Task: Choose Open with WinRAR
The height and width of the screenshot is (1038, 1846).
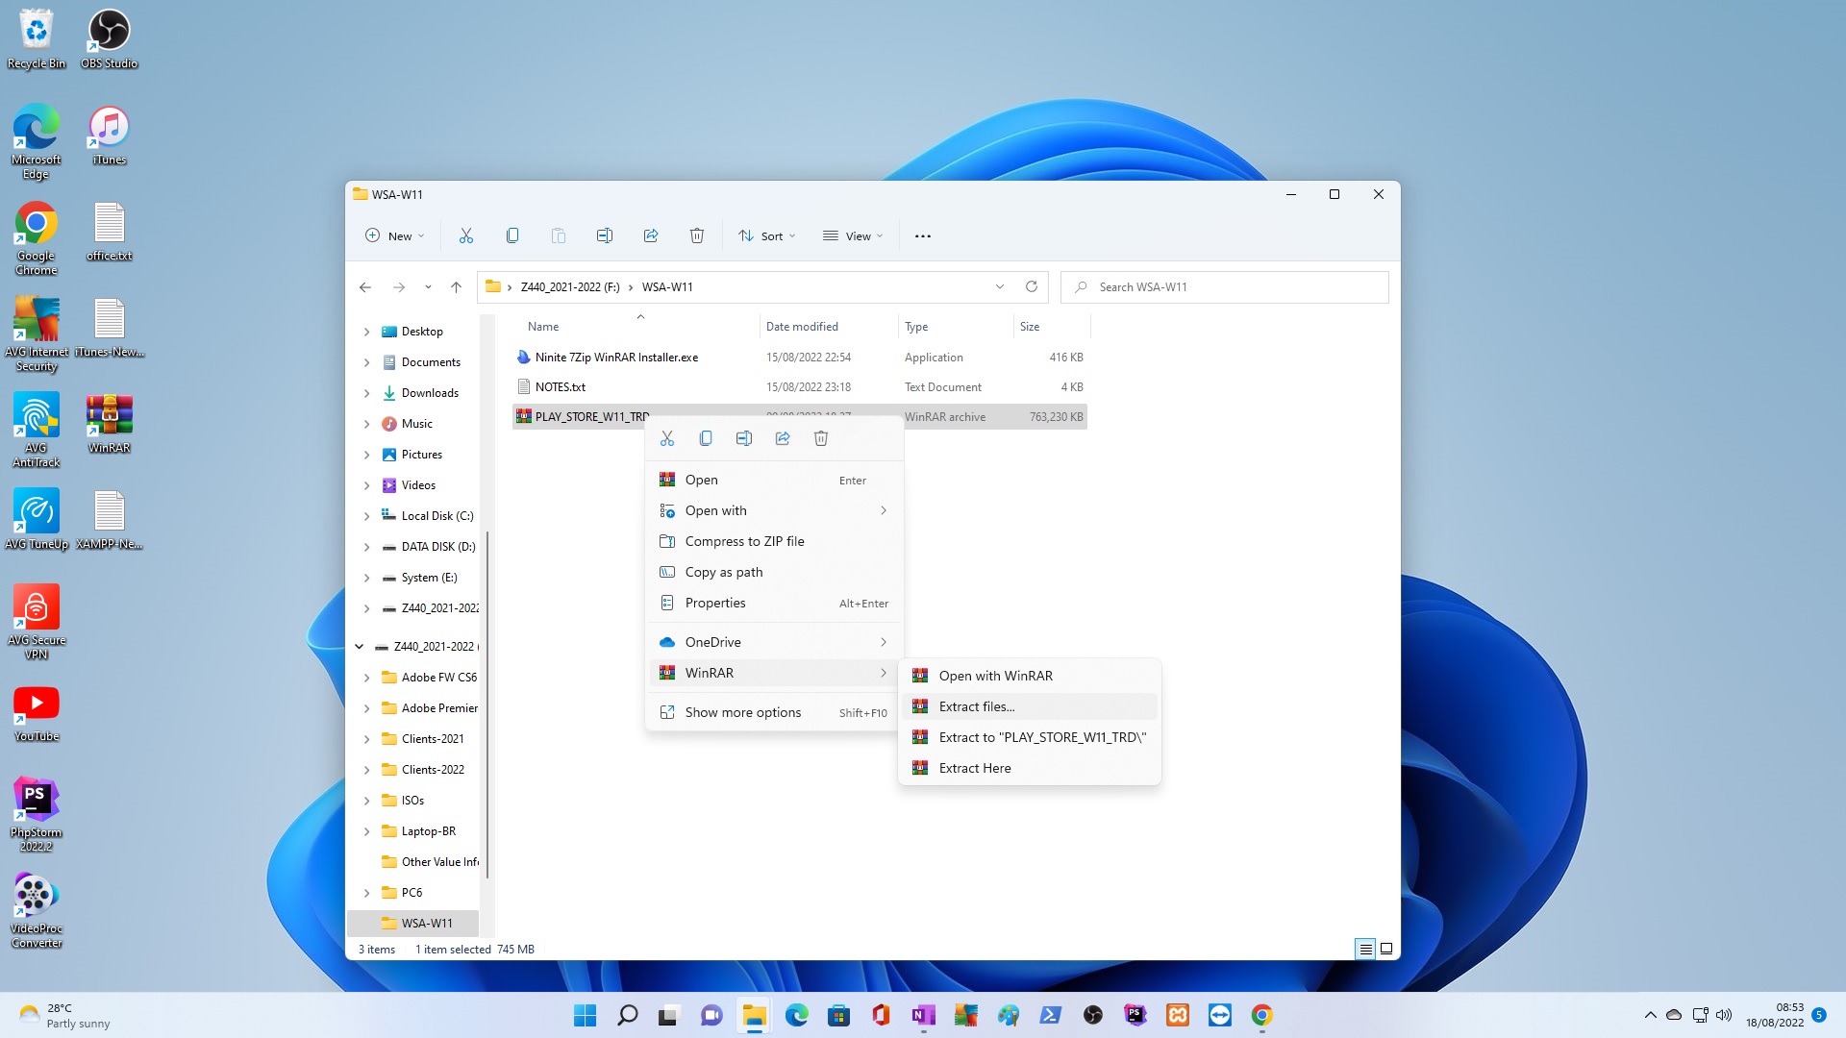Action: point(1030,676)
